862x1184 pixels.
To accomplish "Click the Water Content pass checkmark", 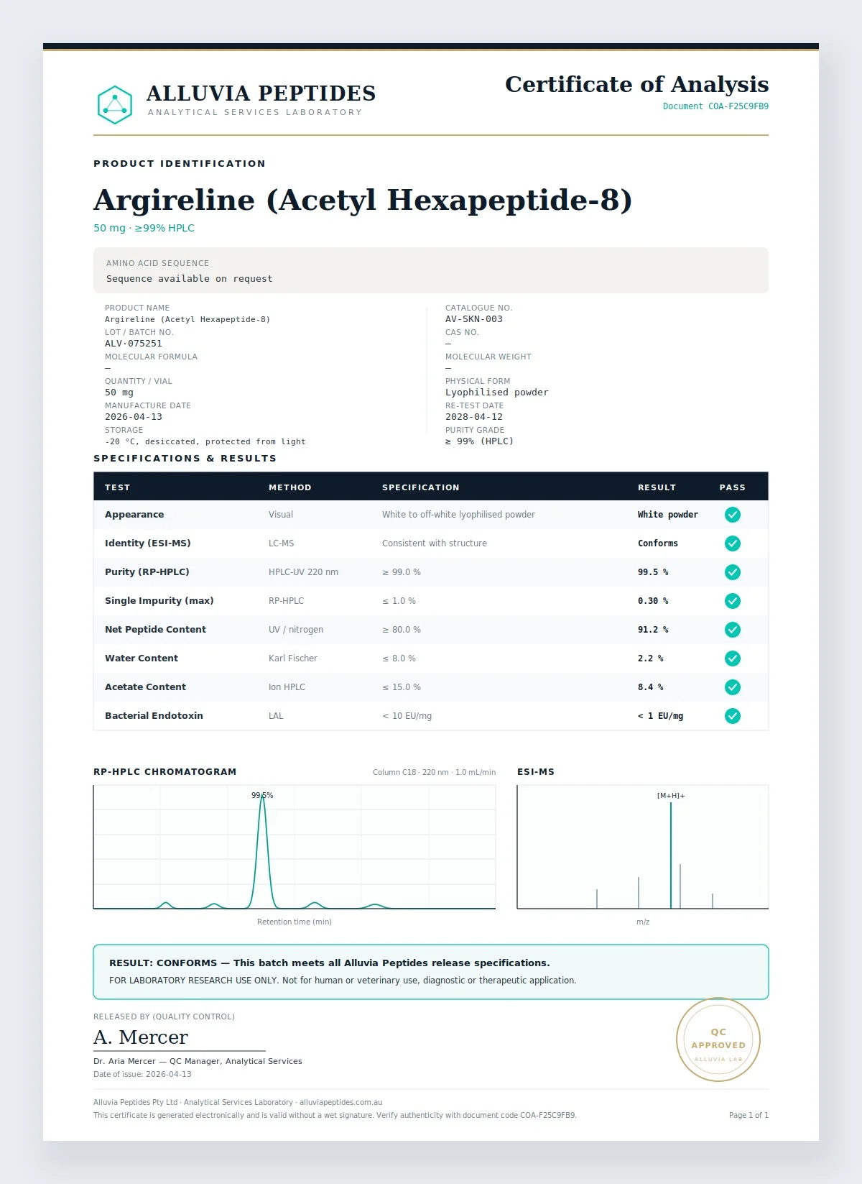I will pos(732,658).
